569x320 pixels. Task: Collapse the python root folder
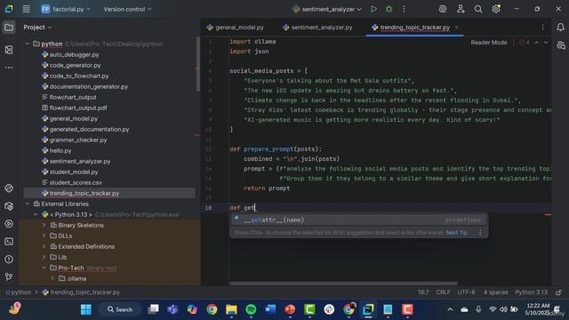(28, 44)
